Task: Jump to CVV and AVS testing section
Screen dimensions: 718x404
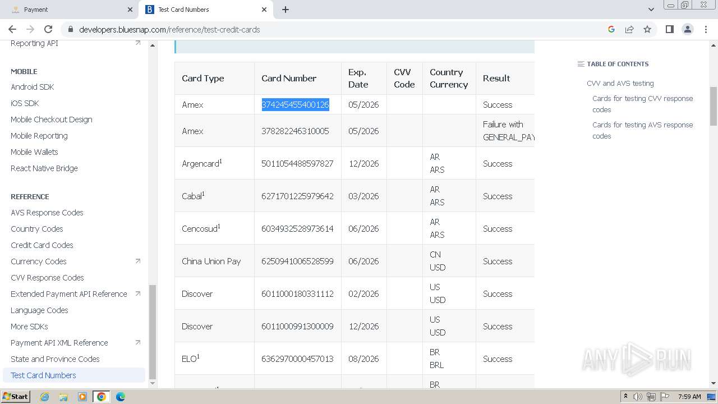Action: pyautogui.click(x=620, y=83)
